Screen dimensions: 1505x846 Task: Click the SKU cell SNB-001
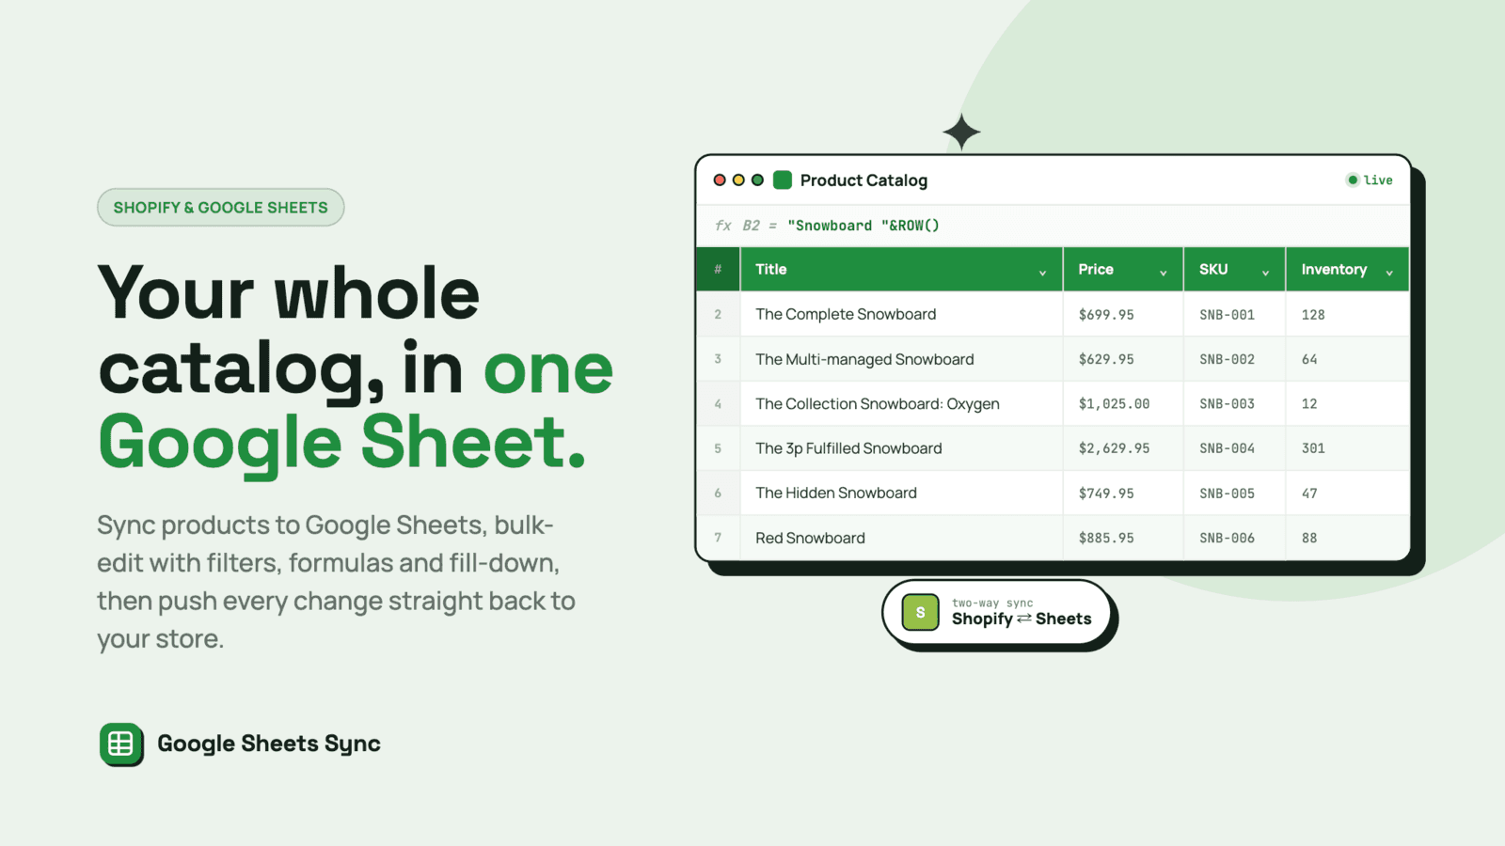pos(1235,314)
